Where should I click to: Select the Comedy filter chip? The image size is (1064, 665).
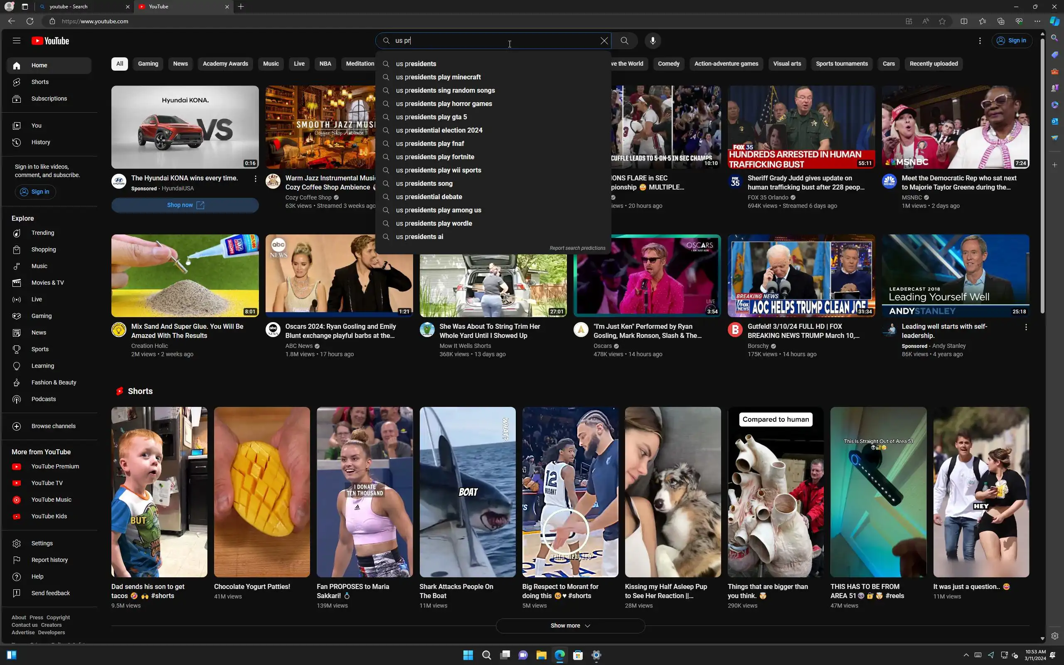pyautogui.click(x=668, y=64)
